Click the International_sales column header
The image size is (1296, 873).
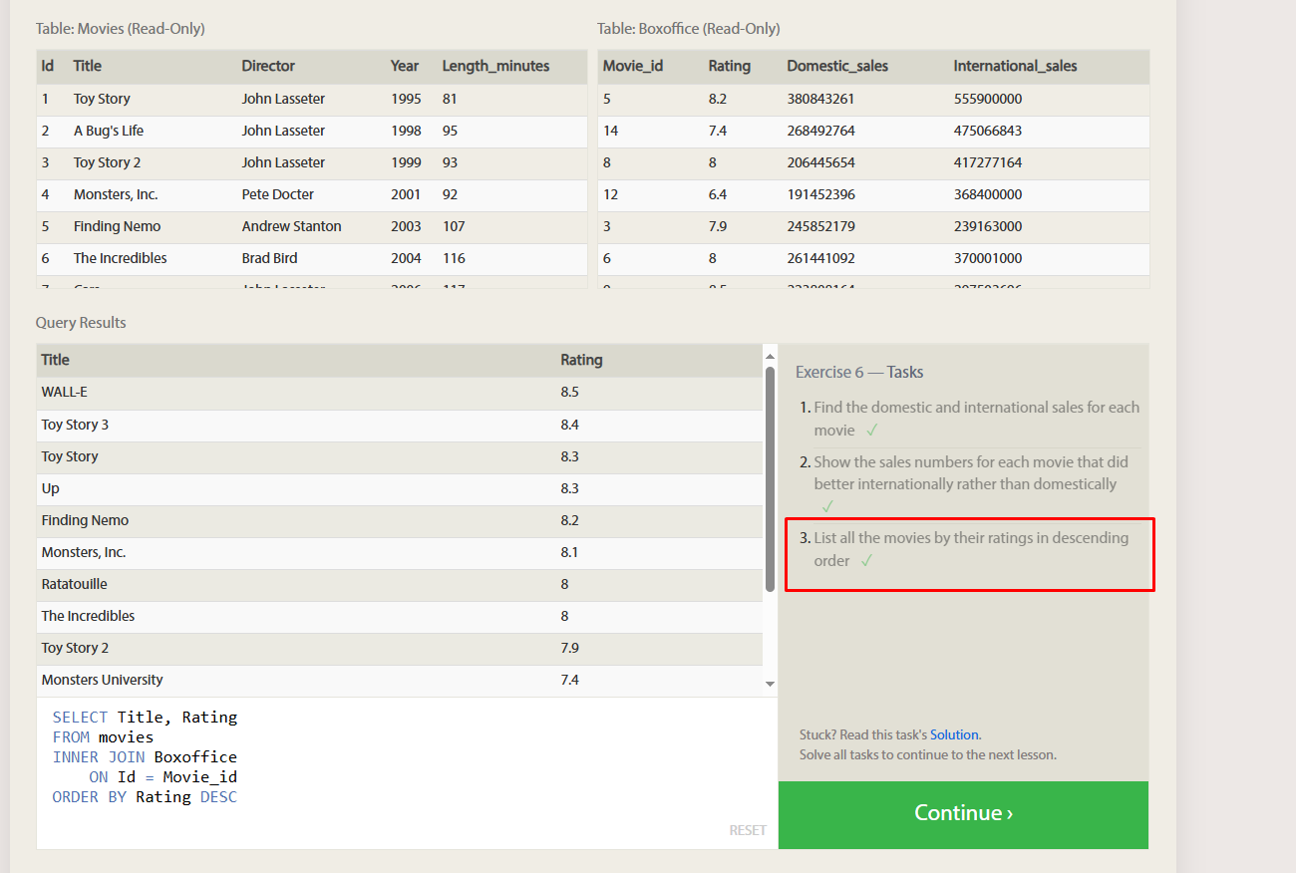coord(1015,66)
